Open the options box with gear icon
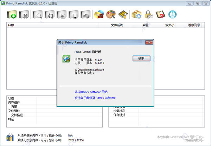The image size is (211, 146). [x=136, y=14]
